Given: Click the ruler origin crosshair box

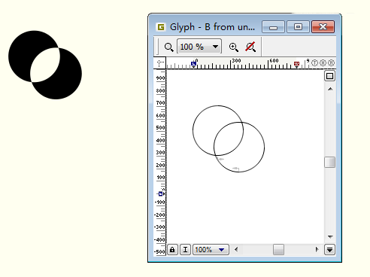Looking at the screenshot, I should tap(160, 63).
